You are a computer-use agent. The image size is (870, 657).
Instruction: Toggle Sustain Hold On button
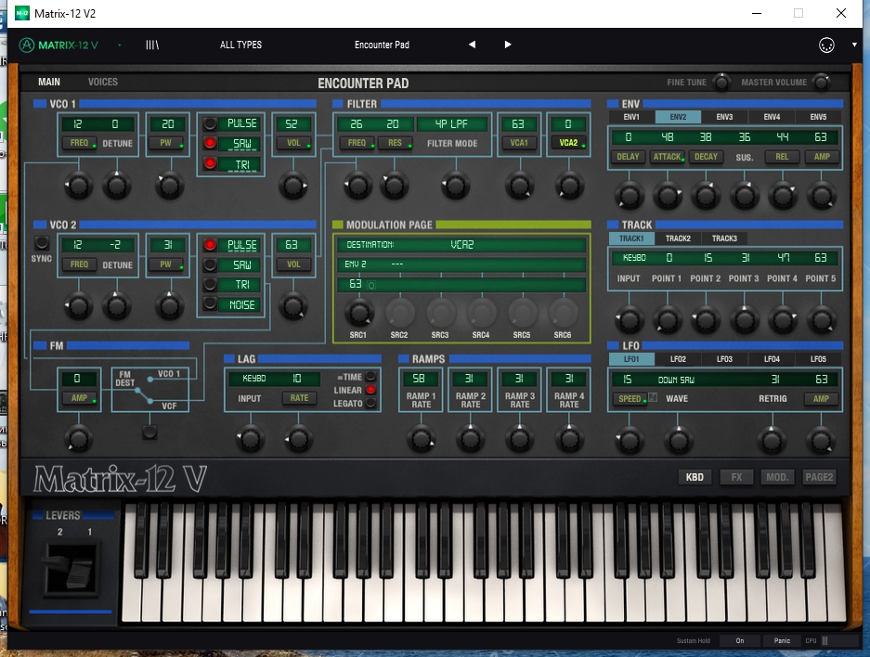[740, 641]
